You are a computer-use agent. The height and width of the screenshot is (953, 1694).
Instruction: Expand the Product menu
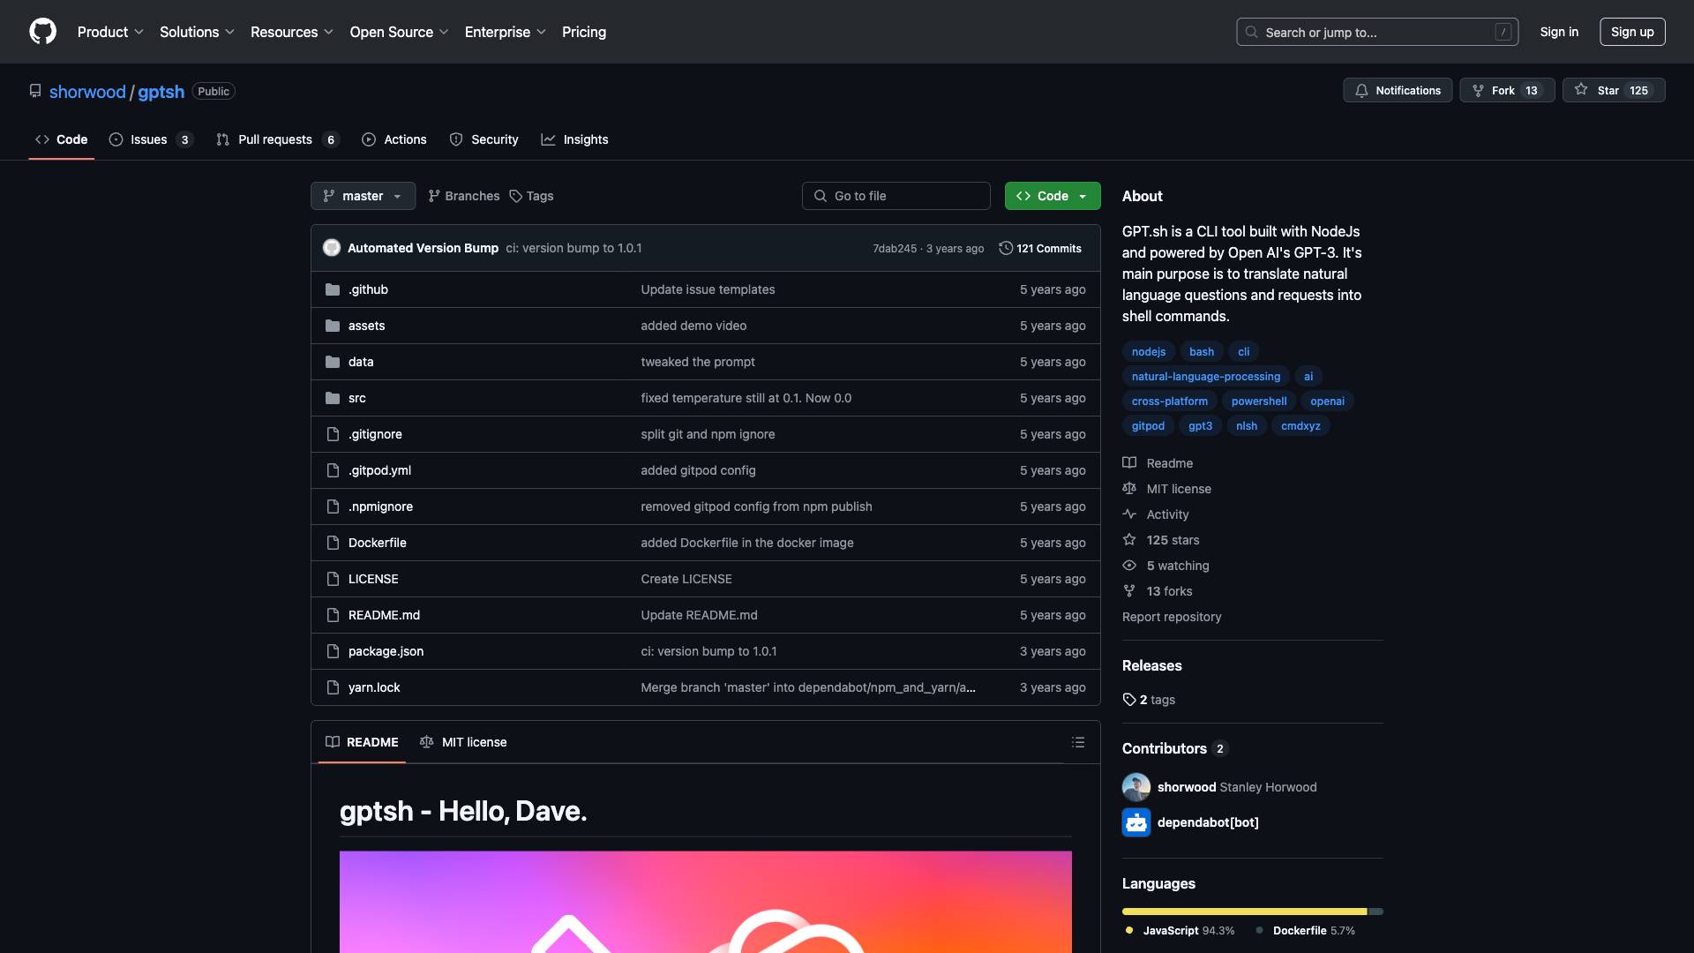[x=110, y=32]
